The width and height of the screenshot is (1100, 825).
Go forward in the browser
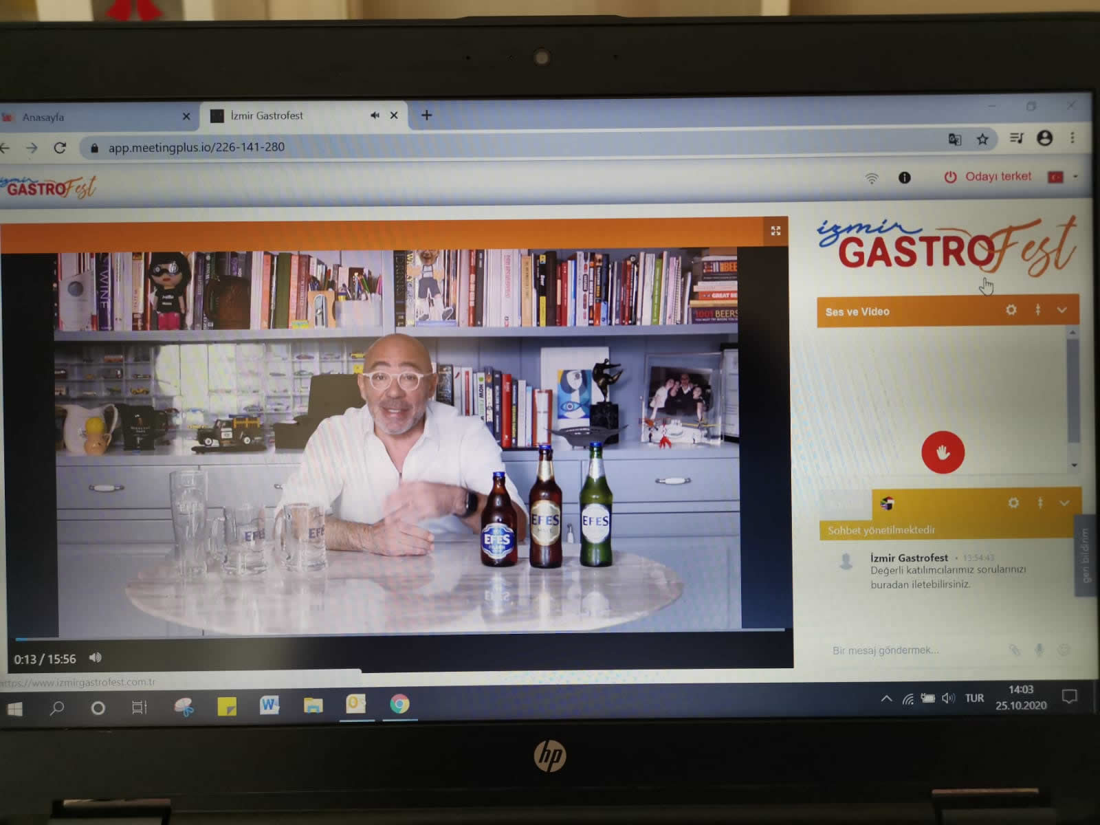(x=32, y=148)
